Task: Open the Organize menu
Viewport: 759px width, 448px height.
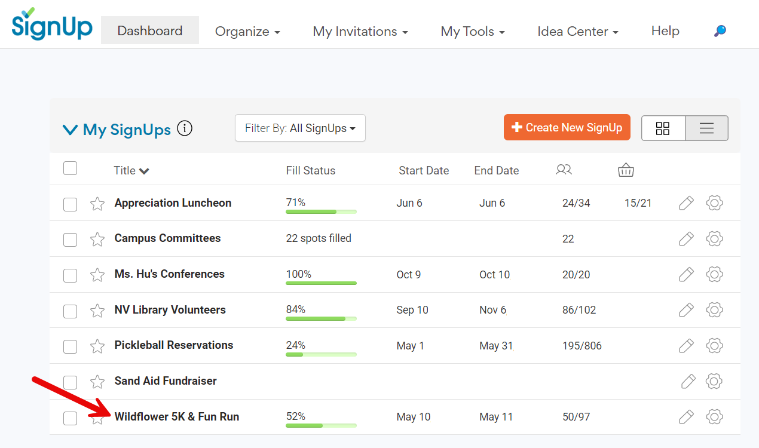Action: (x=247, y=32)
